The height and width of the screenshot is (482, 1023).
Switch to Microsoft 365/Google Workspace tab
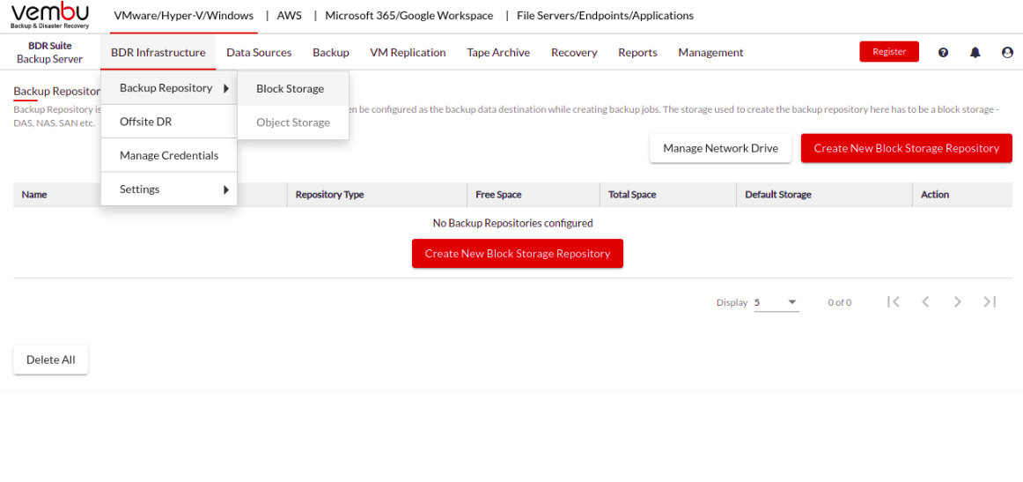tap(409, 16)
